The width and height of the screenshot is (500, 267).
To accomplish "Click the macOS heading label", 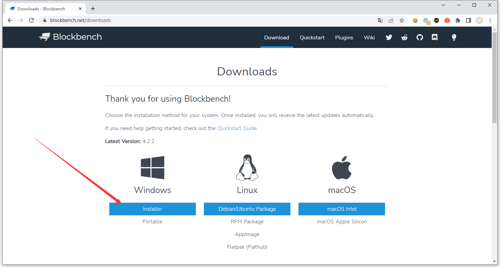I will click(342, 190).
